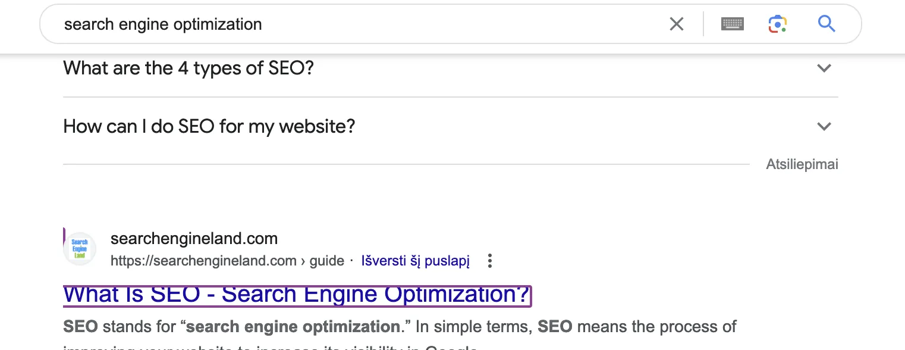Open the "What Is SEO - Search Engine Optimization?" result
Image resolution: width=905 pixels, height=350 pixels.
(x=296, y=295)
